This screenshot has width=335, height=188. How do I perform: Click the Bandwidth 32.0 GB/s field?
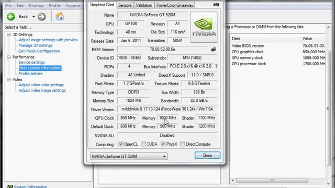pos(199,101)
